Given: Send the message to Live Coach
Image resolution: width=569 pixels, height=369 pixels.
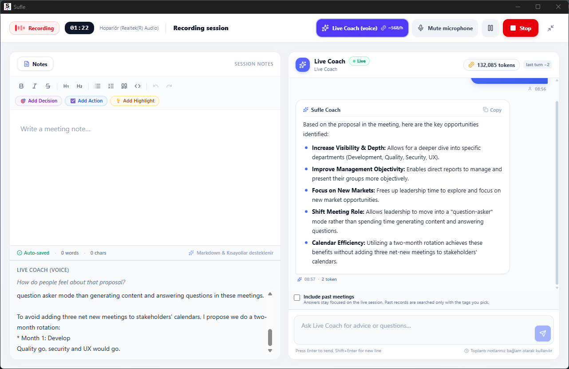Looking at the screenshot, I should 543,334.
